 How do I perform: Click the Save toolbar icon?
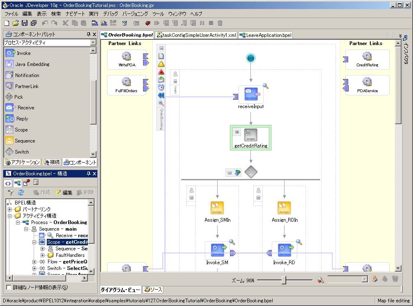tap(25, 23)
